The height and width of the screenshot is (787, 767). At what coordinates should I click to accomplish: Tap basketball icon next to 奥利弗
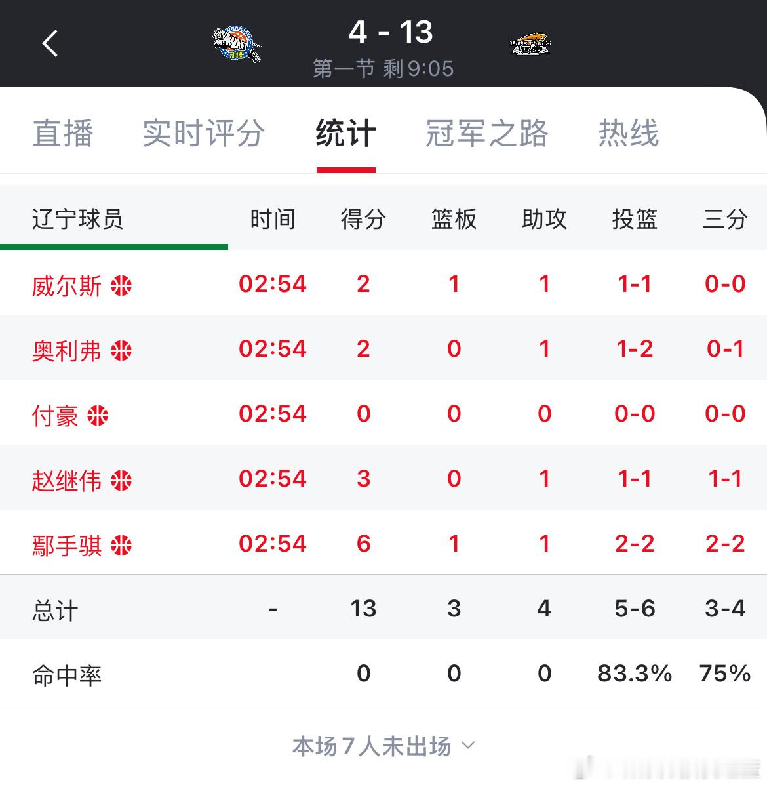coord(121,350)
